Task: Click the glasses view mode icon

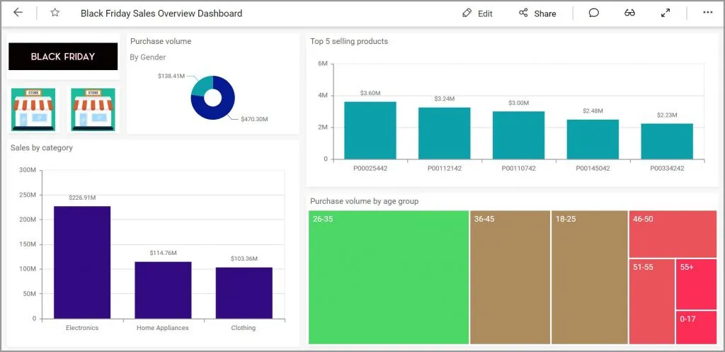Action: point(629,13)
